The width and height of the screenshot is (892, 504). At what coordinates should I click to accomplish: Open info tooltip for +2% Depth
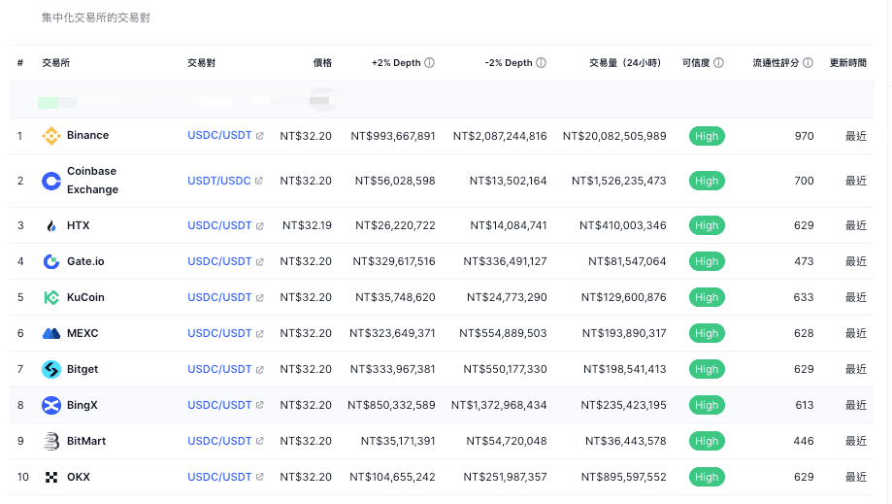pos(430,62)
